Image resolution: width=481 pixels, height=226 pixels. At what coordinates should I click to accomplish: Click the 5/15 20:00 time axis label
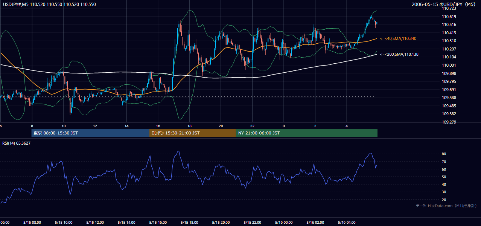(221, 223)
